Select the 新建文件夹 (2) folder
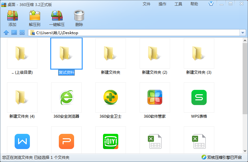 pyautogui.click(x=155, y=53)
